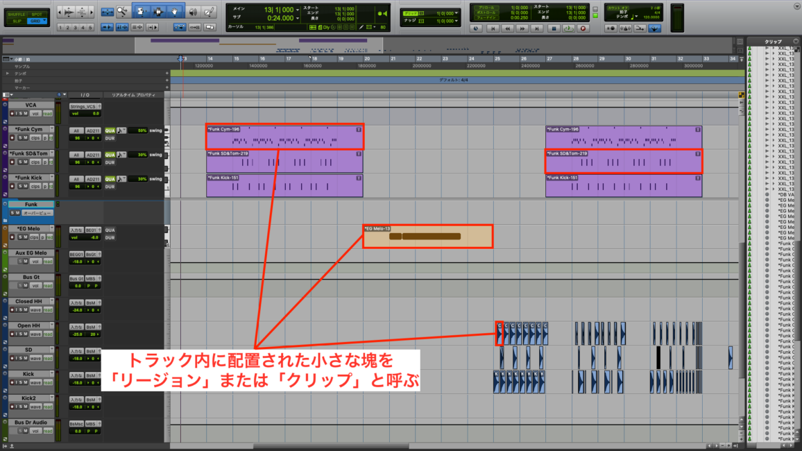Switch to SPOT edit mode

point(37,14)
